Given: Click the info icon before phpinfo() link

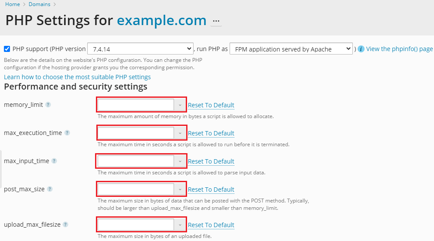Looking at the screenshot, I should (x=361, y=49).
